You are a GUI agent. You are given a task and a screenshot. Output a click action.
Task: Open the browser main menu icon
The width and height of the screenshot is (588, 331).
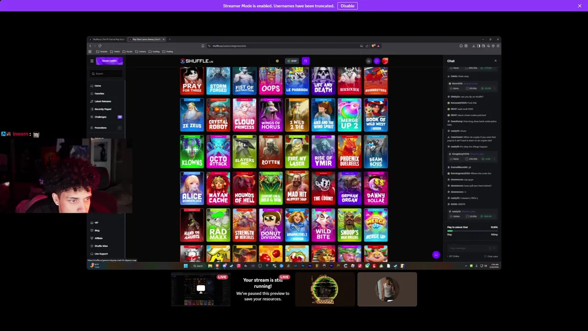[498, 46]
